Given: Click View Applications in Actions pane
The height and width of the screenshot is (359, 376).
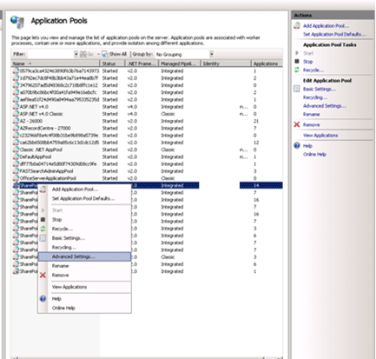Looking at the screenshot, I should [x=320, y=136].
